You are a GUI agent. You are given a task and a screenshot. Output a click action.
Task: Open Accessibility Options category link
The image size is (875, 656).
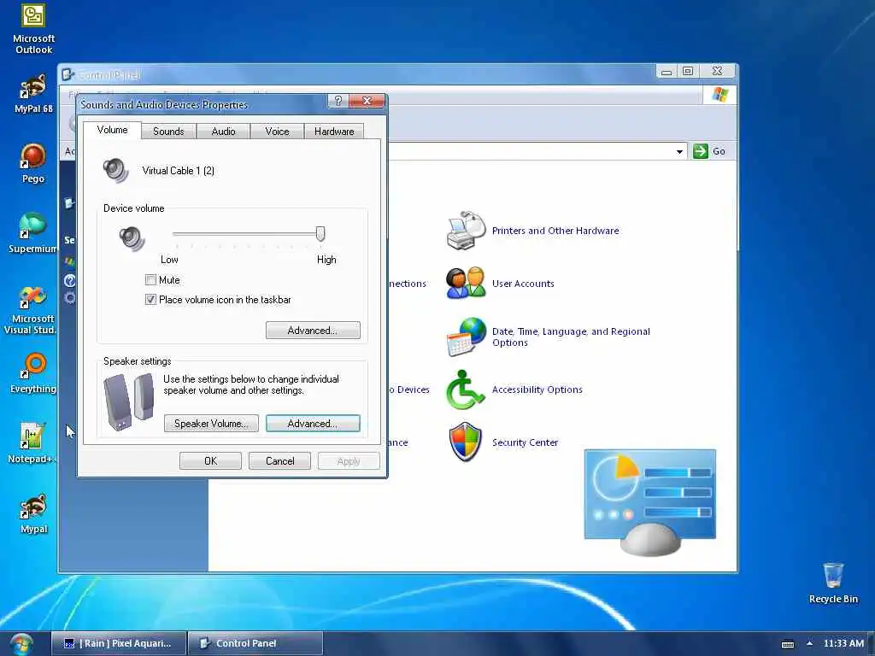tap(537, 389)
